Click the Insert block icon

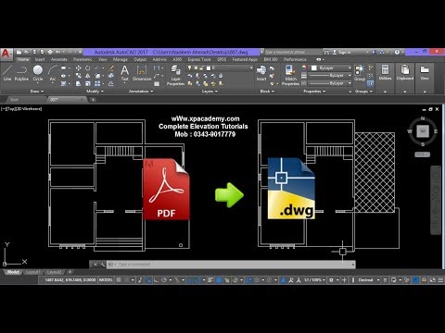coord(261,73)
